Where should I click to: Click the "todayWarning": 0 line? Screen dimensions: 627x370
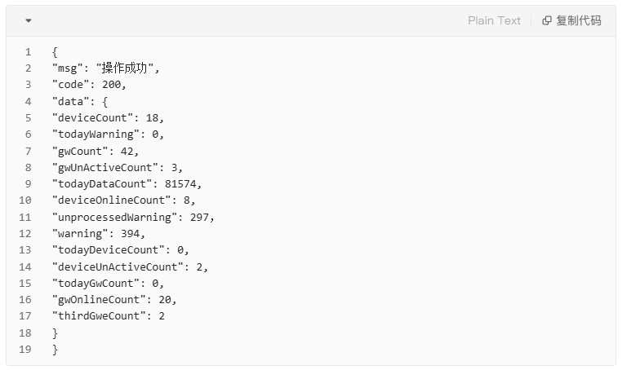108,134
